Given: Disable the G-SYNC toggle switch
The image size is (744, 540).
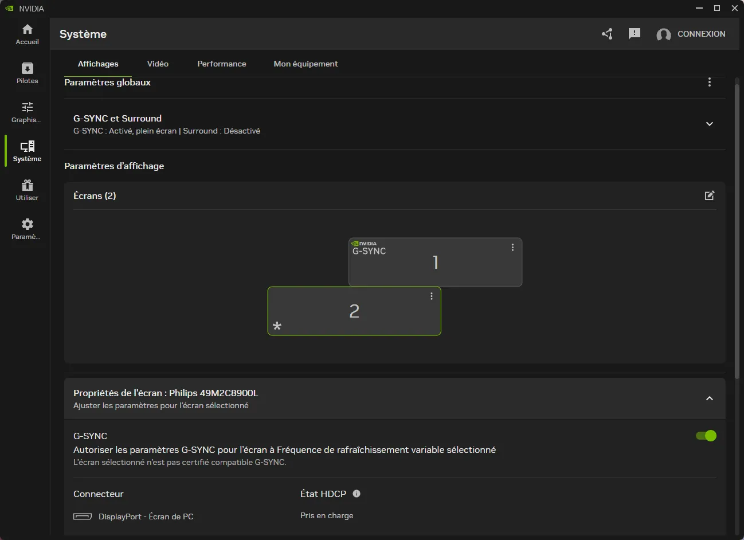Looking at the screenshot, I should pyautogui.click(x=706, y=436).
